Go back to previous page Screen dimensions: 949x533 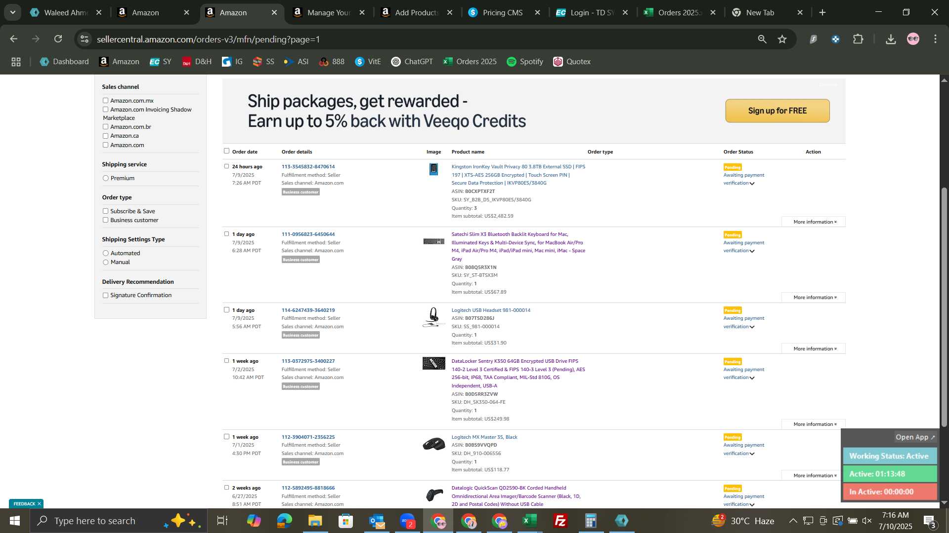coord(14,39)
